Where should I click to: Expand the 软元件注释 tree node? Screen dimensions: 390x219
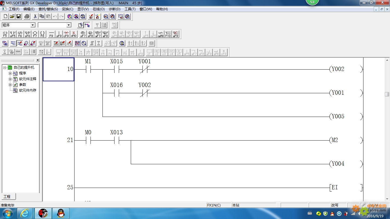[10, 79]
